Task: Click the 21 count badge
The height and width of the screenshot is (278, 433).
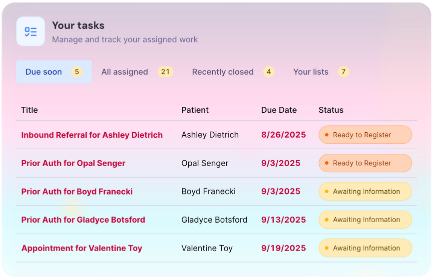Action: [x=165, y=72]
